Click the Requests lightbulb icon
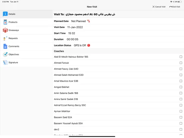 coord(5,38)
